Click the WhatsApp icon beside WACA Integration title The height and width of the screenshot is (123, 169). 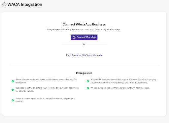tap(4, 5)
